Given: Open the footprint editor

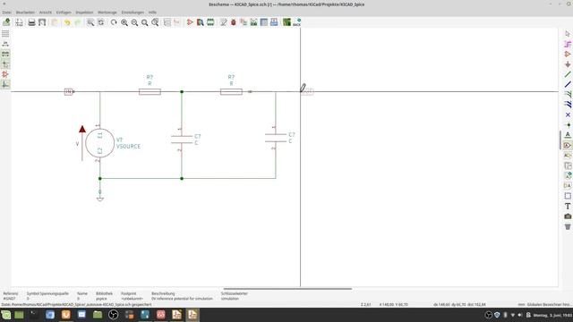Looking at the screenshot, I should coord(210,22).
